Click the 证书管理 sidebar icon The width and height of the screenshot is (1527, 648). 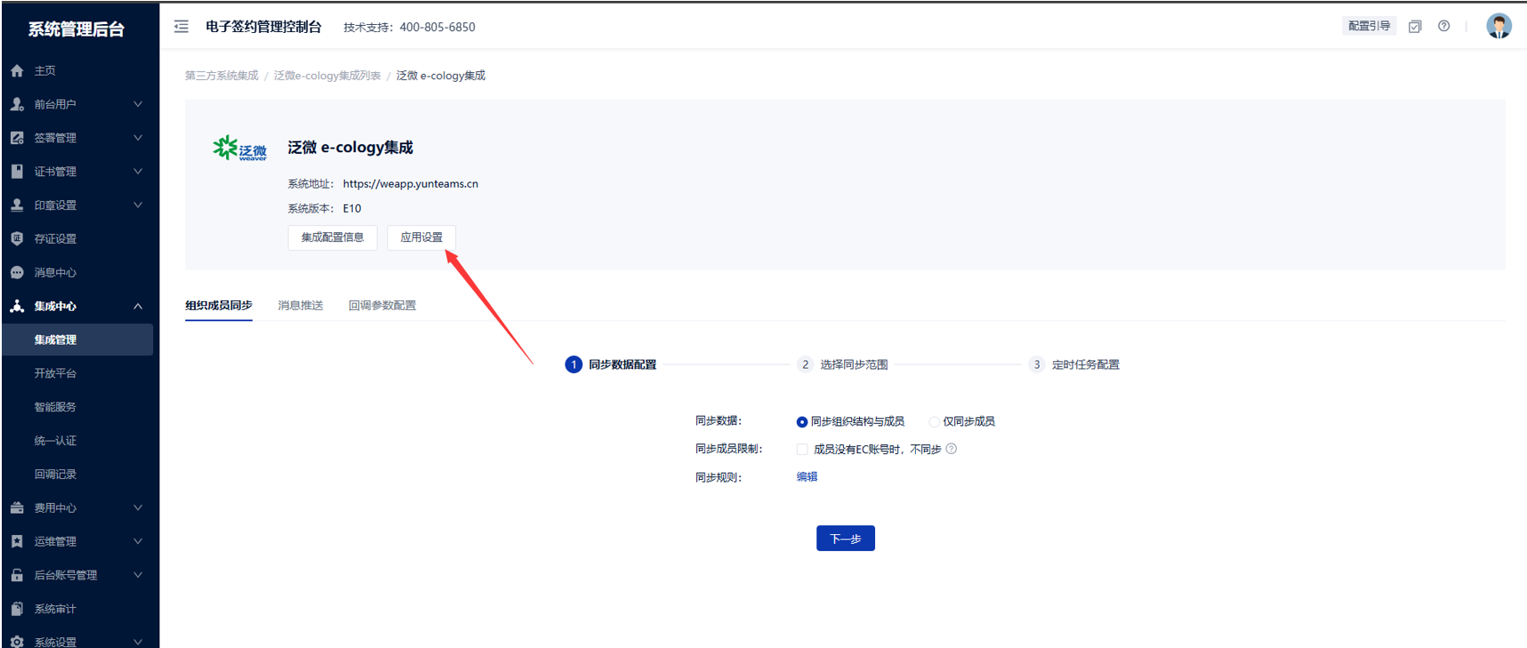tap(17, 172)
